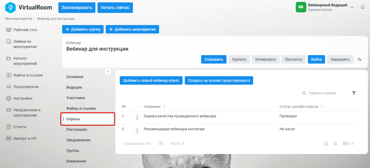Click the Вебинарный Ведущий user name
This screenshot has width=370, height=168.
(x=328, y=5)
